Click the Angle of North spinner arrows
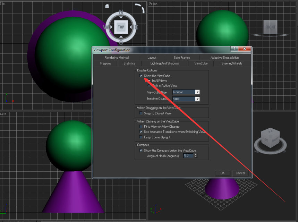The height and width of the screenshot is (222, 298). [x=196, y=156]
